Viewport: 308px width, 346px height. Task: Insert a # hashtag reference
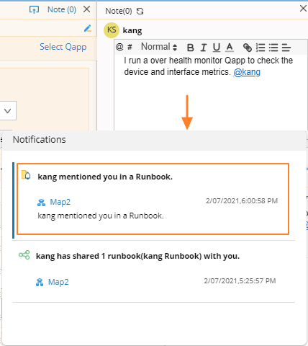coord(130,47)
